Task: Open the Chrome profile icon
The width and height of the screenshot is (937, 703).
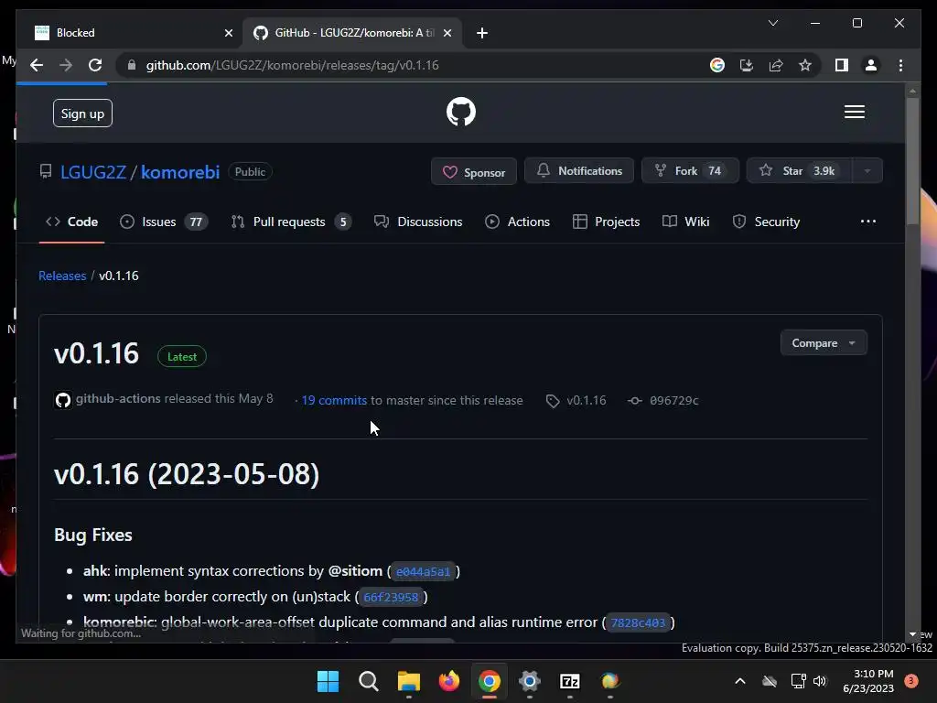Action: tap(871, 65)
